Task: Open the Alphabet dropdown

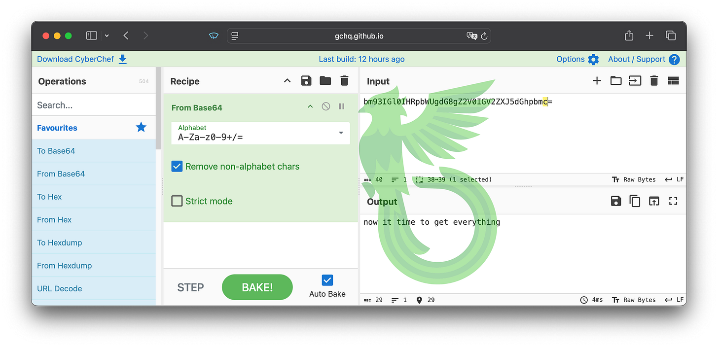Action: (x=260, y=133)
